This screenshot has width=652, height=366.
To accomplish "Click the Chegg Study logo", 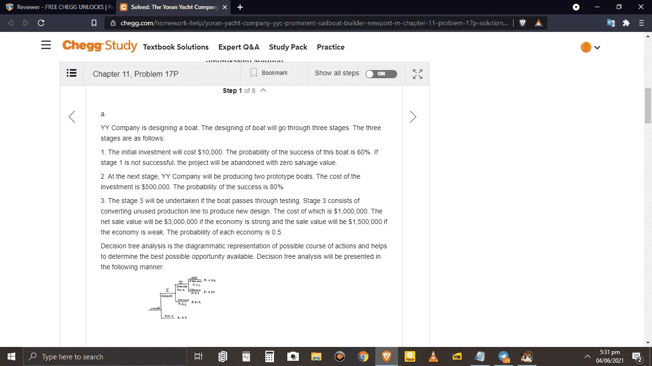I will tap(99, 46).
